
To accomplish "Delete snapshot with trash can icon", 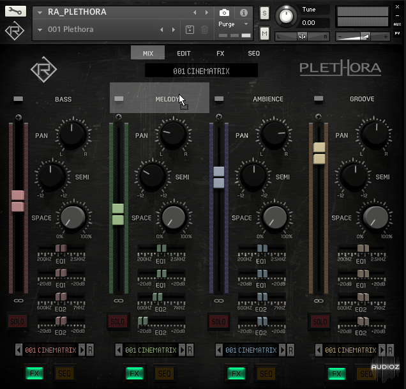I will [204, 29].
